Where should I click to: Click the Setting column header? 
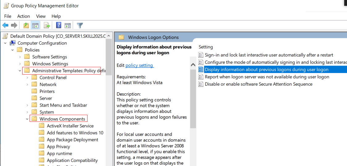pos(206,47)
